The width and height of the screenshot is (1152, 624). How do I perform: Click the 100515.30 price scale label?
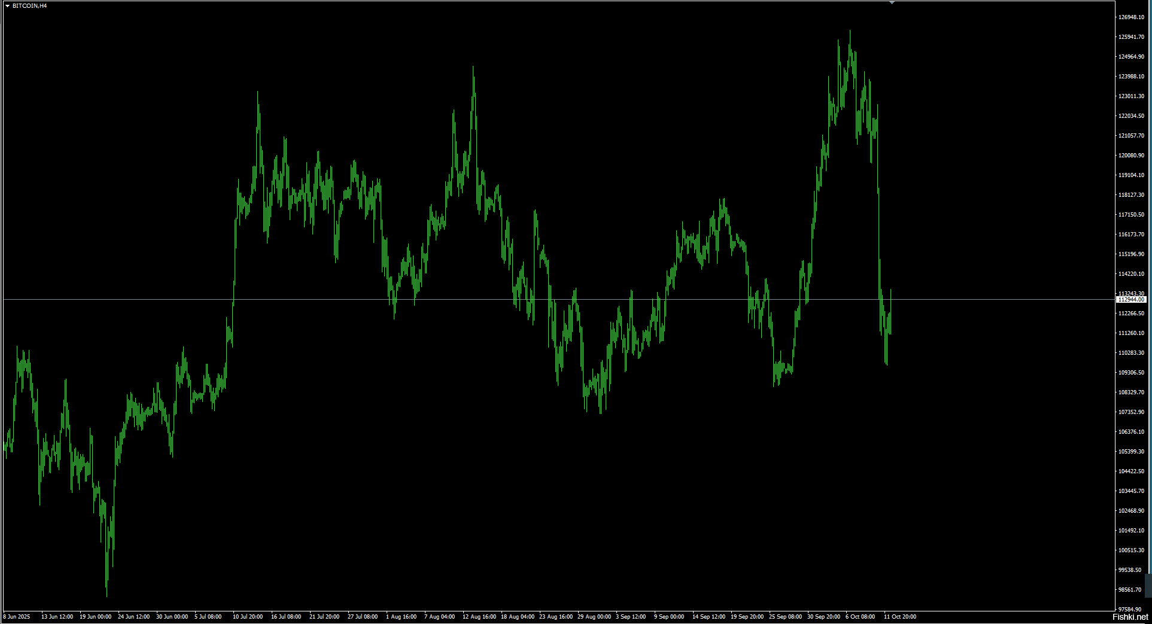point(1131,550)
